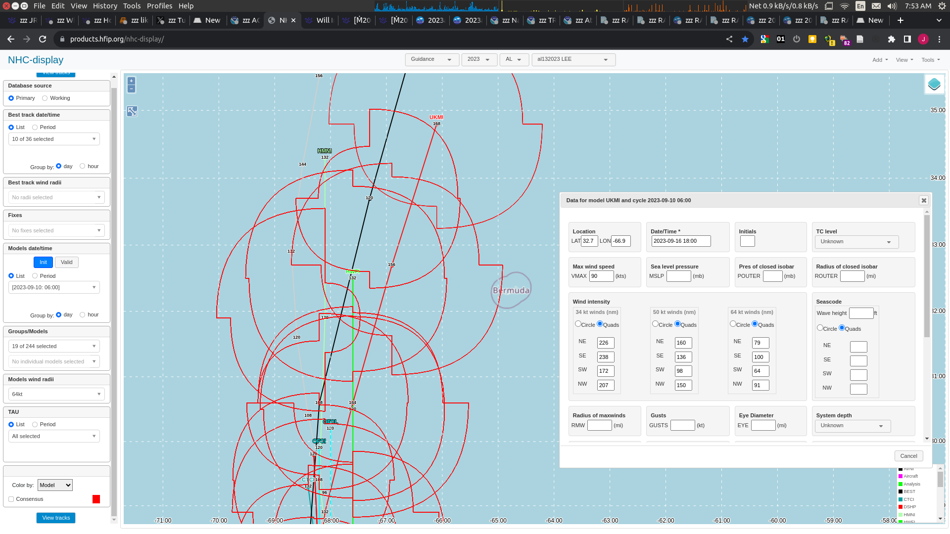This screenshot has height=534, width=950.
Task: Open the system power settings gear icon
Action: (x=942, y=6)
